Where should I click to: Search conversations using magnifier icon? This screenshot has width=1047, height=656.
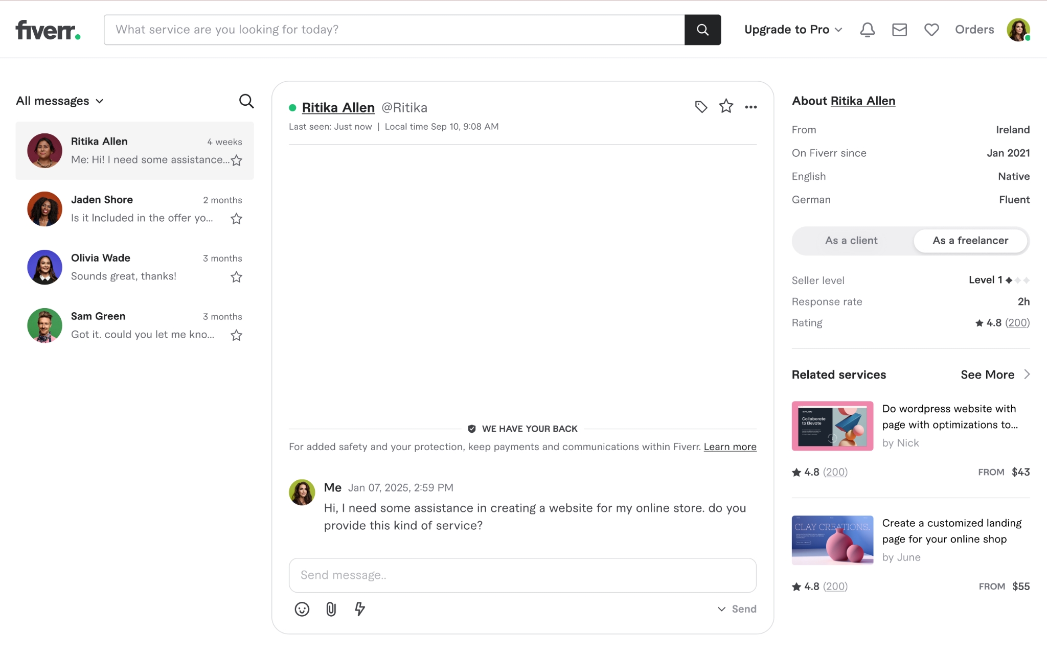tap(246, 101)
